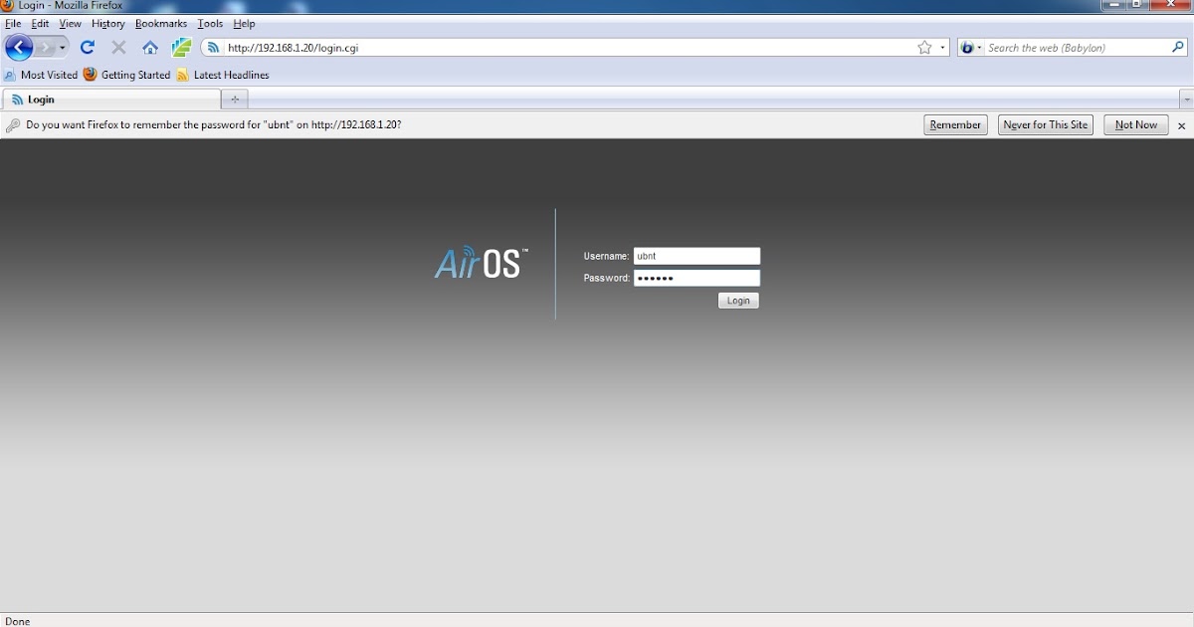Click the Forward arrow button
This screenshot has height=627, width=1194.
(45, 47)
